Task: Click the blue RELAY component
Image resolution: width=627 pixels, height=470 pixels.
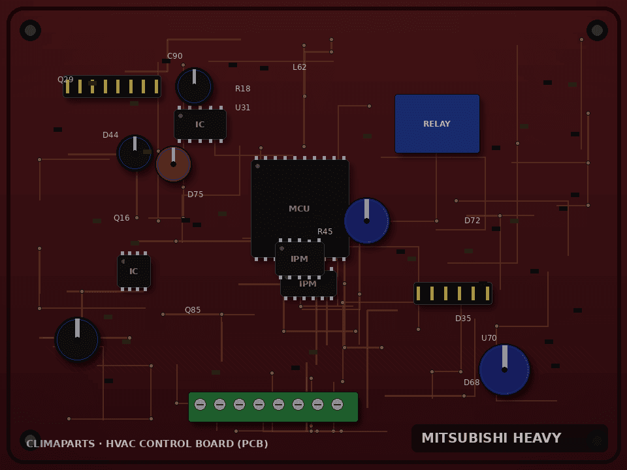Action: [437, 123]
